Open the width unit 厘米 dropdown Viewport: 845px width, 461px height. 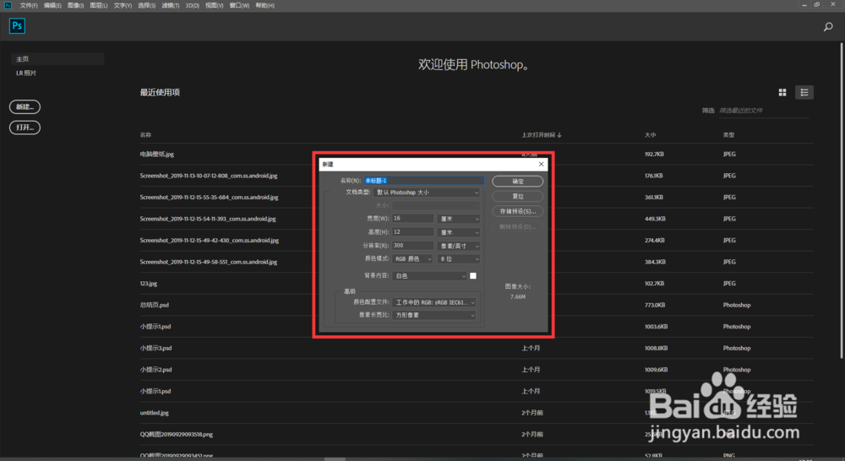pyautogui.click(x=459, y=219)
